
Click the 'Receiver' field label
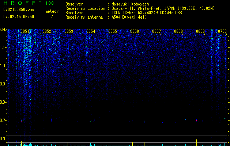tap(74, 13)
